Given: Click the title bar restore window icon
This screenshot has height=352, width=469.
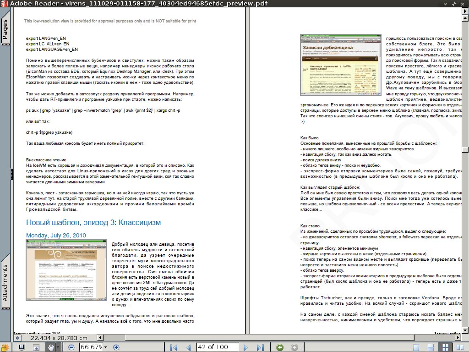Looking at the screenshot, I should coord(454,4).
